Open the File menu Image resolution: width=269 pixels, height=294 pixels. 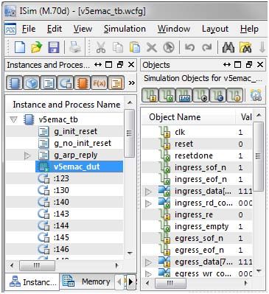[x=29, y=29]
